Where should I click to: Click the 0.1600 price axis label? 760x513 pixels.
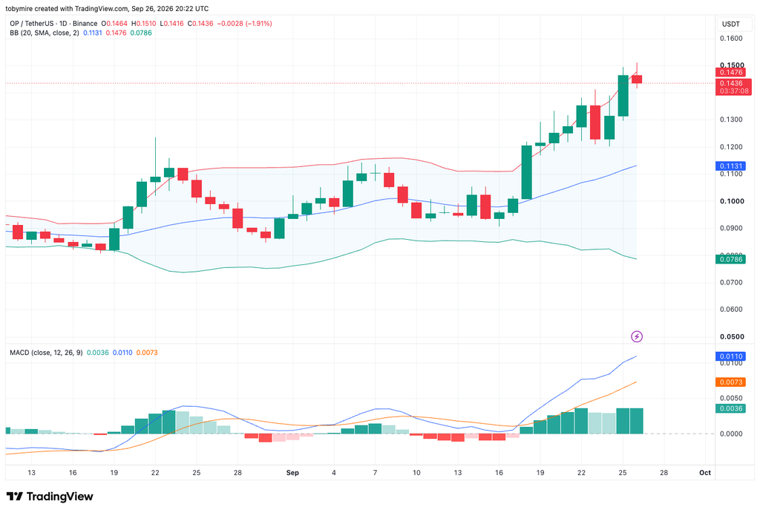click(x=731, y=39)
